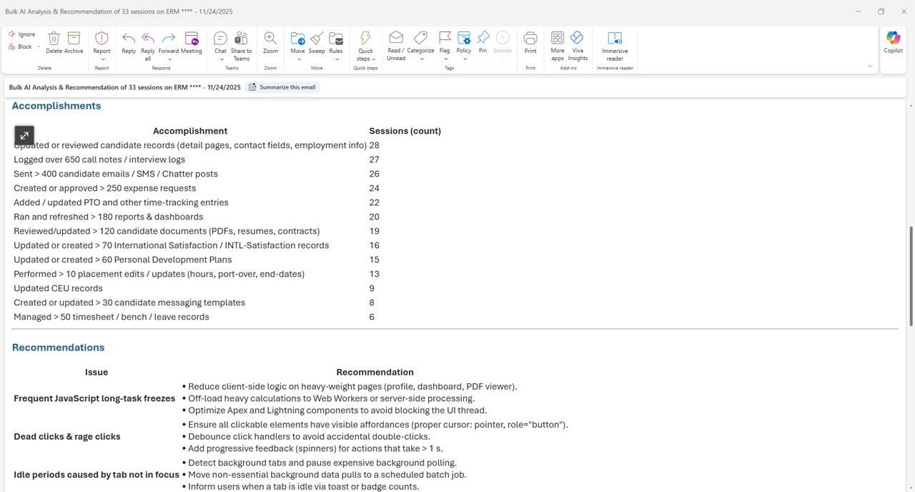The width and height of the screenshot is (915, 492).
Task: Expand the Forward options chevron
Action: point(169,59)
